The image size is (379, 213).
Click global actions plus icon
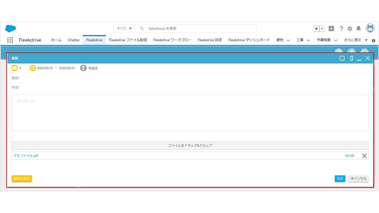(x=331, y=28)
